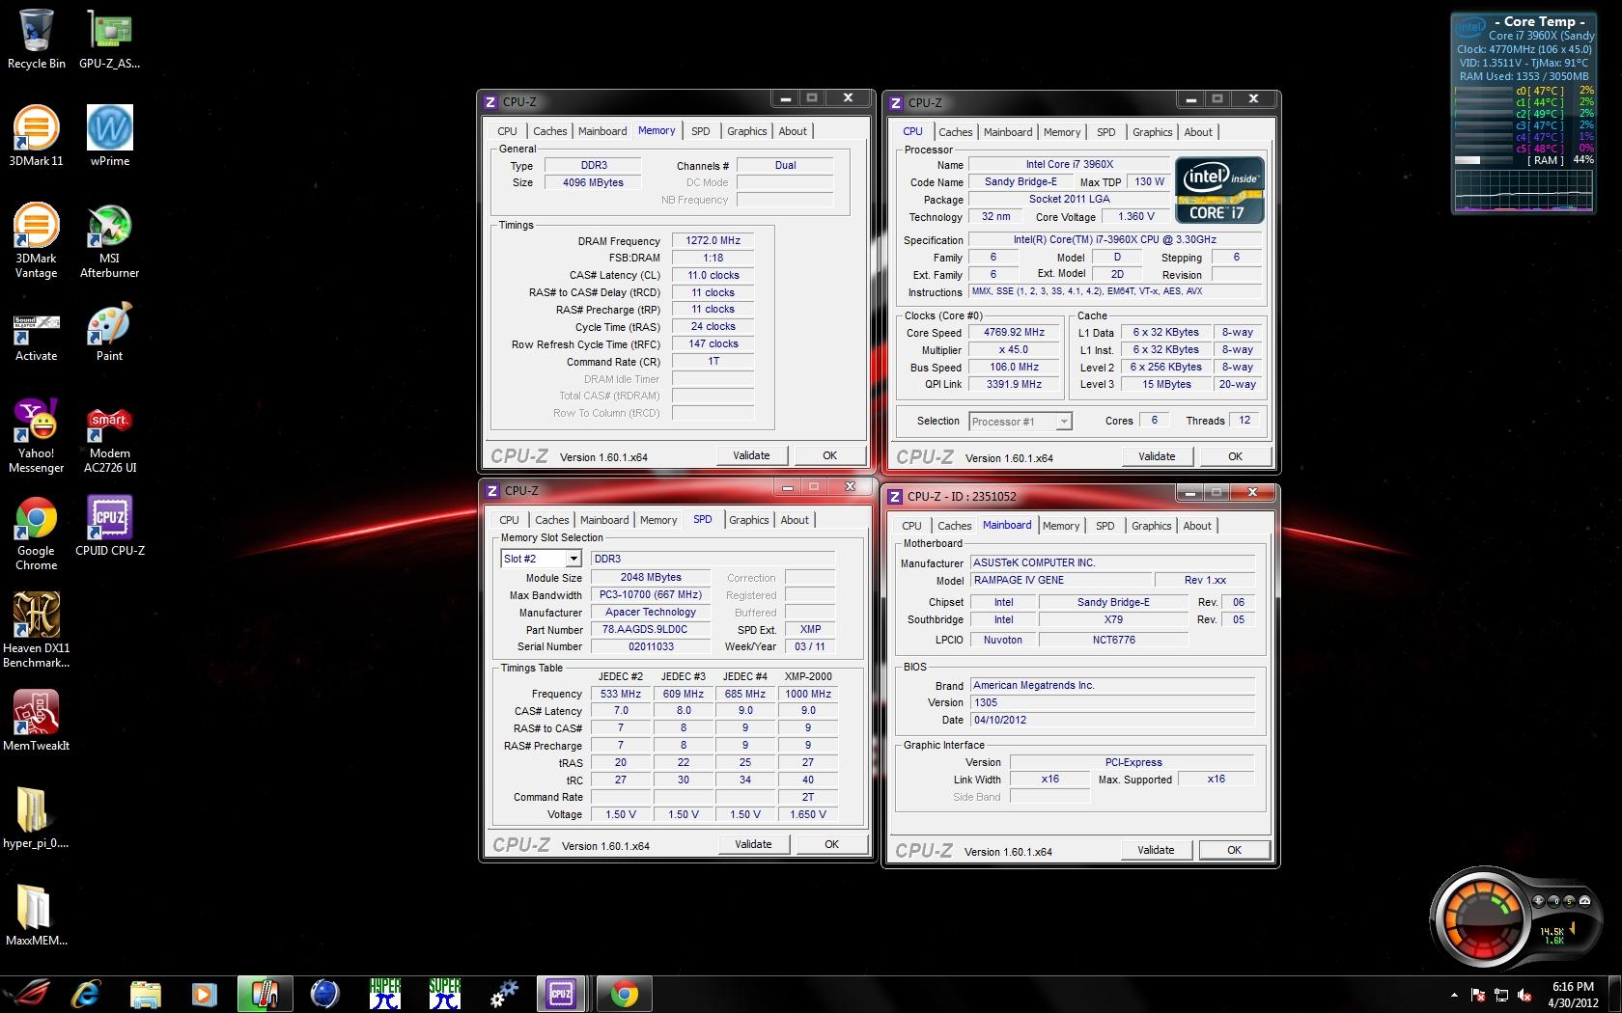Image resolution: width=1622 pixels, height=1013 pixels.
Task: Open the Yahoo! Messenger desktop icon
Action: click(37, 436)
